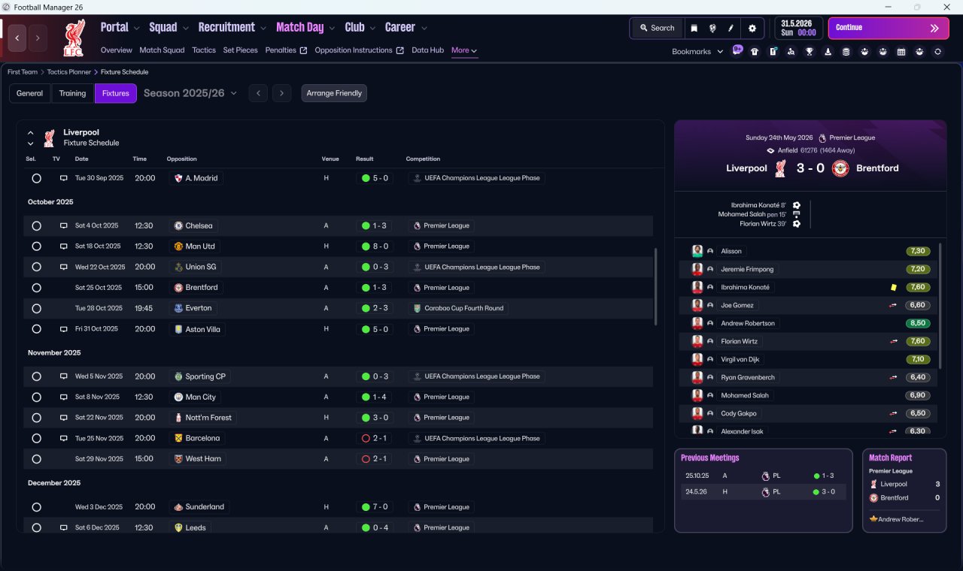The image size is (963, 571).
Task: Click the bookmark flag icon near Search
Action: pos(694,28)
